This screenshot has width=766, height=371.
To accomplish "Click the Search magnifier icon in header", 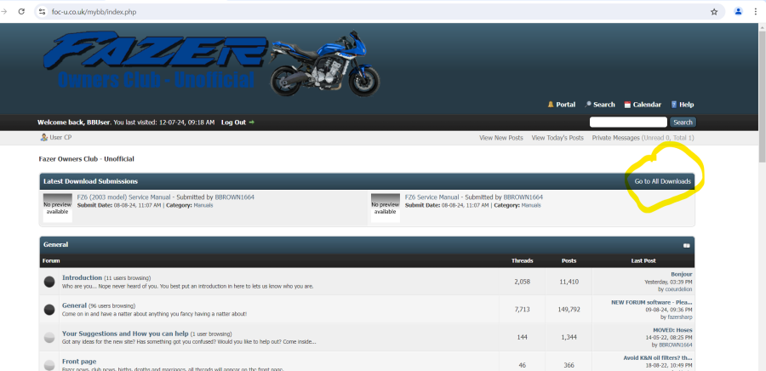I will tap(588, 105).
